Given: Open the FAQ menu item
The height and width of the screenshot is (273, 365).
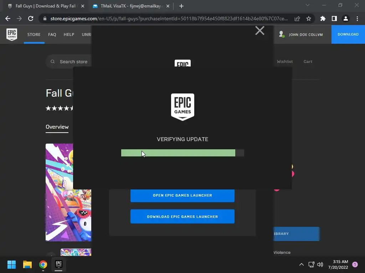Looking at the screenshot, I should [x=52, y=34].
